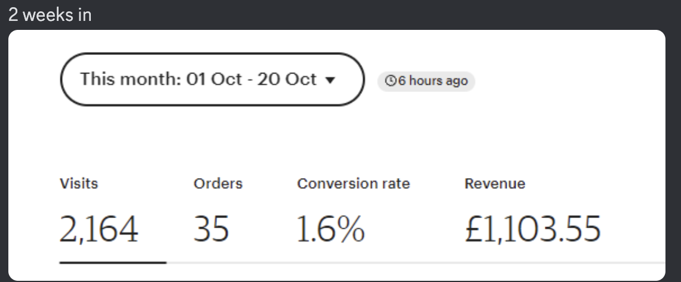Click the 35 orders count
This screenshot has height=282, width=681.
pyautogui.click(x=211, y=230)
